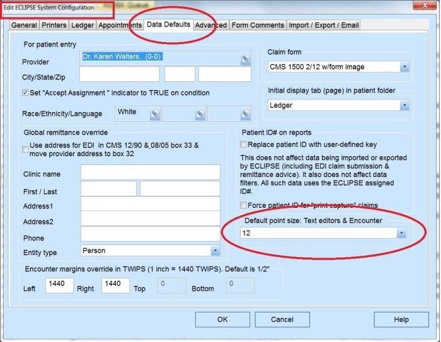Click the Left margin field showing 1440
This screenshot has width=441, height=342.
59,285
